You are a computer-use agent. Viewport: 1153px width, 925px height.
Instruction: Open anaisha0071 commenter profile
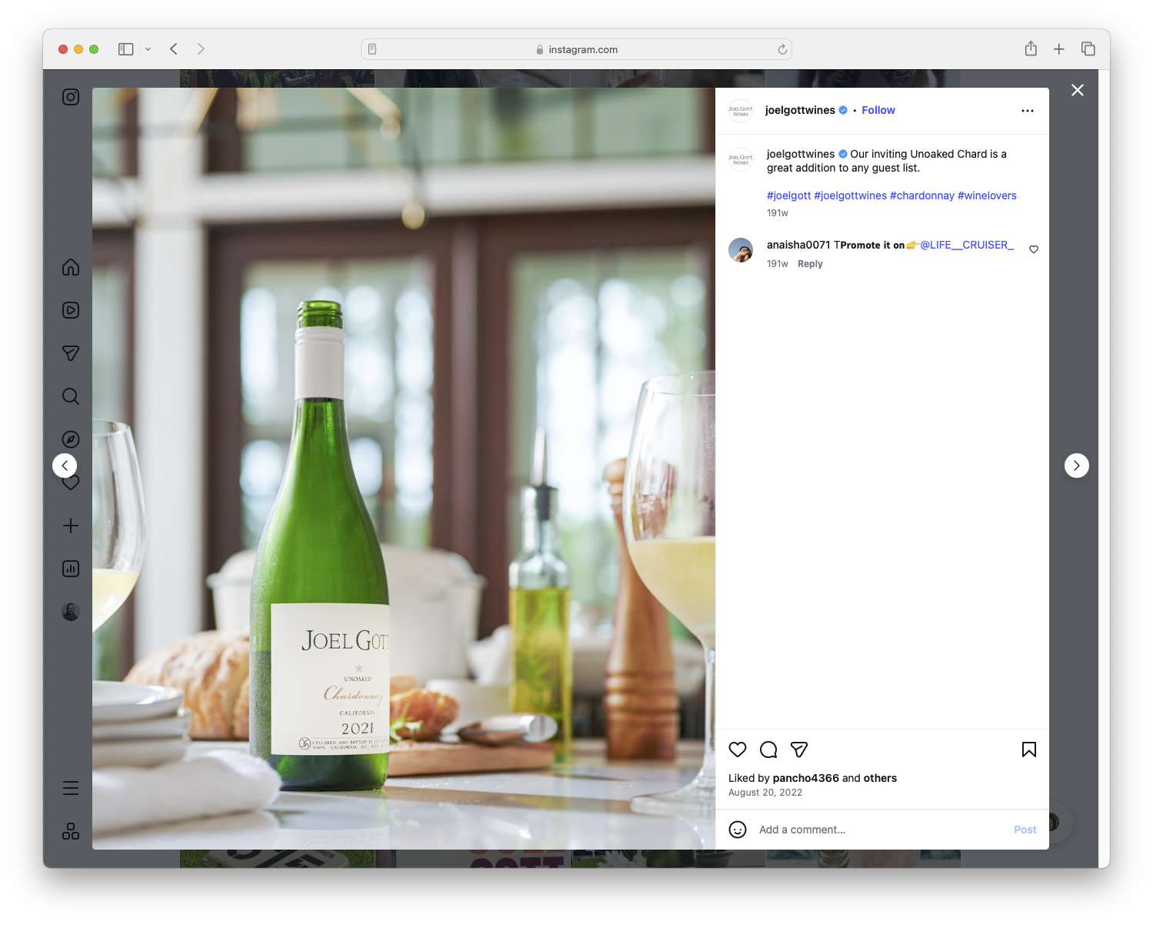pos(798,245)
